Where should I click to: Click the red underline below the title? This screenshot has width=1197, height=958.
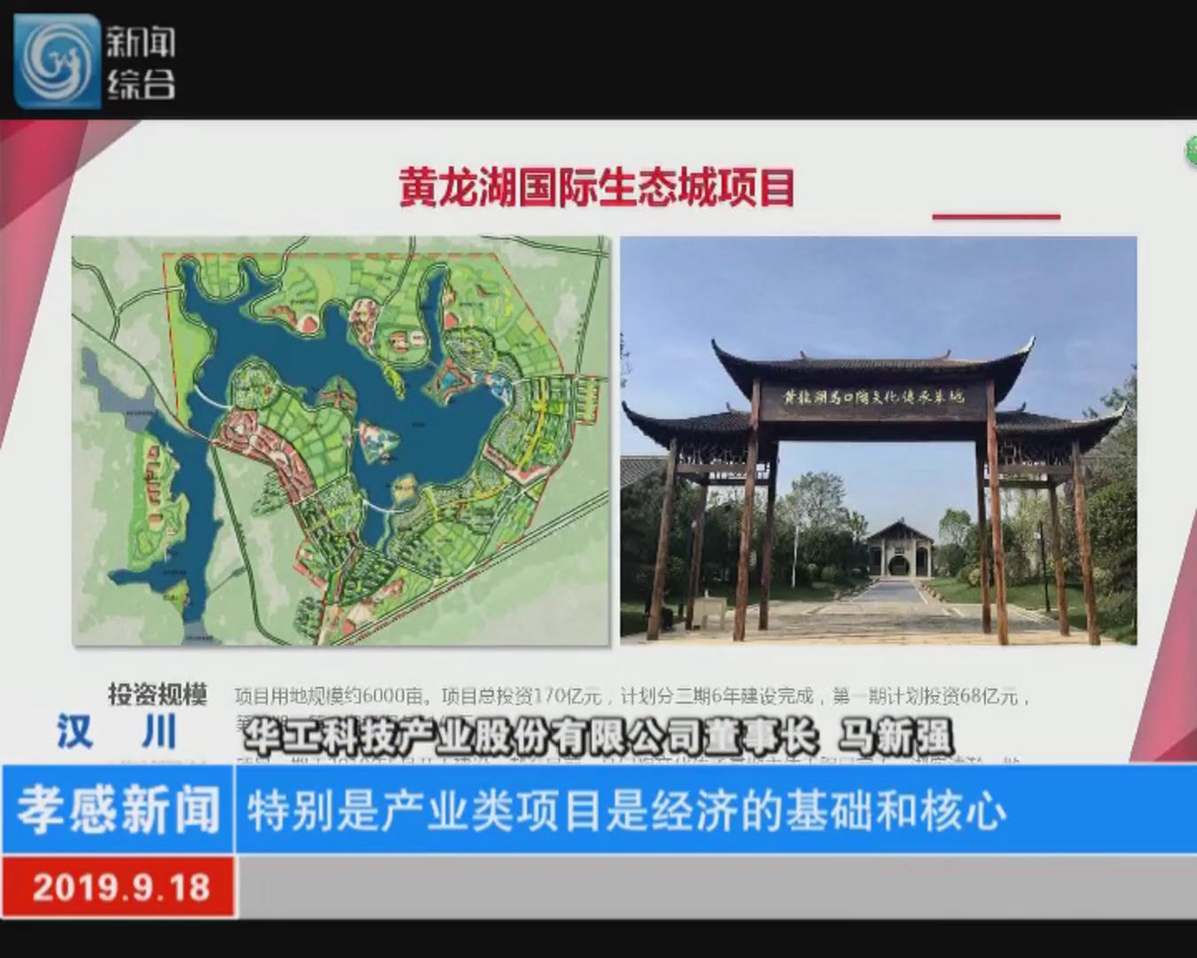tap(996, 216)
